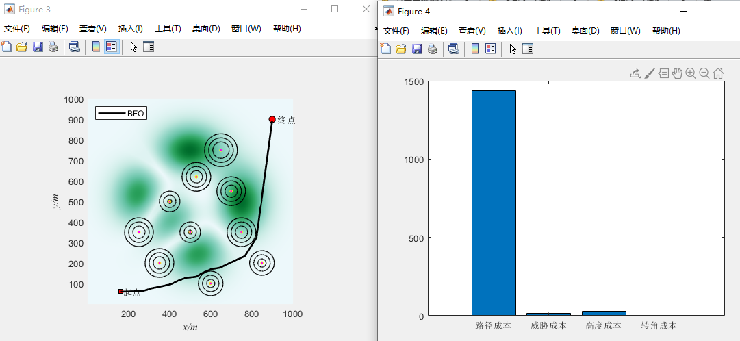
Task: Open Property Inspector icon in Figure 3
Action: click(149, 47)
